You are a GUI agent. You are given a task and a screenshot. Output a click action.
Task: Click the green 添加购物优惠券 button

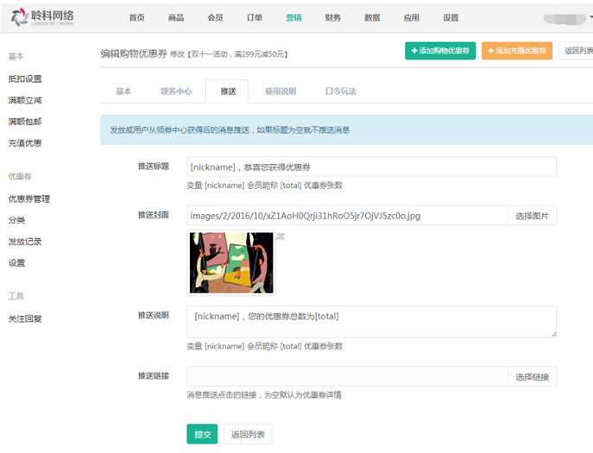440,51
